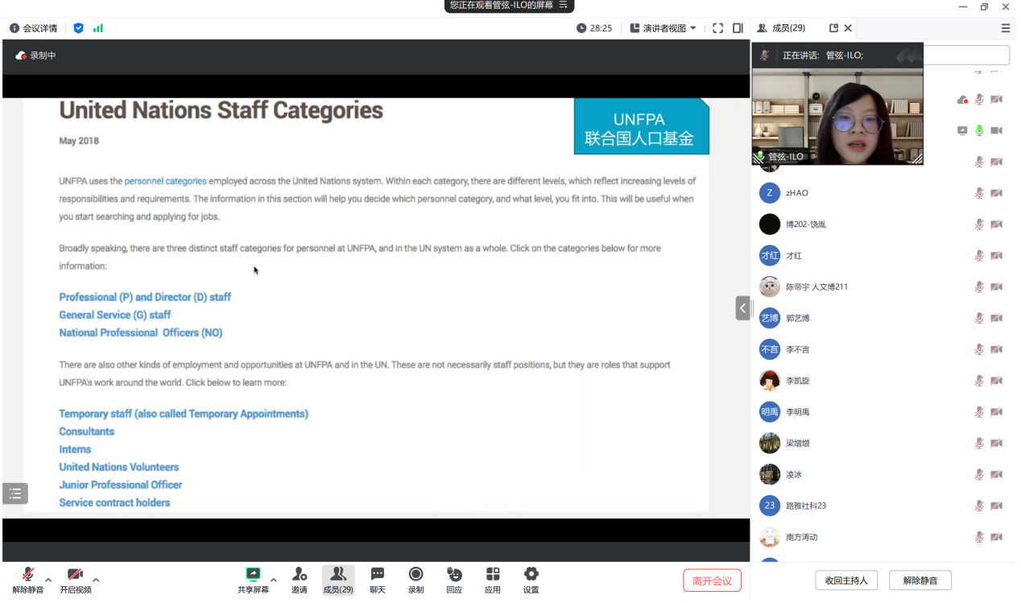This screenshot has height=603, width=1021.
Task: Click the member search input field
Action: tap(966, 55)
